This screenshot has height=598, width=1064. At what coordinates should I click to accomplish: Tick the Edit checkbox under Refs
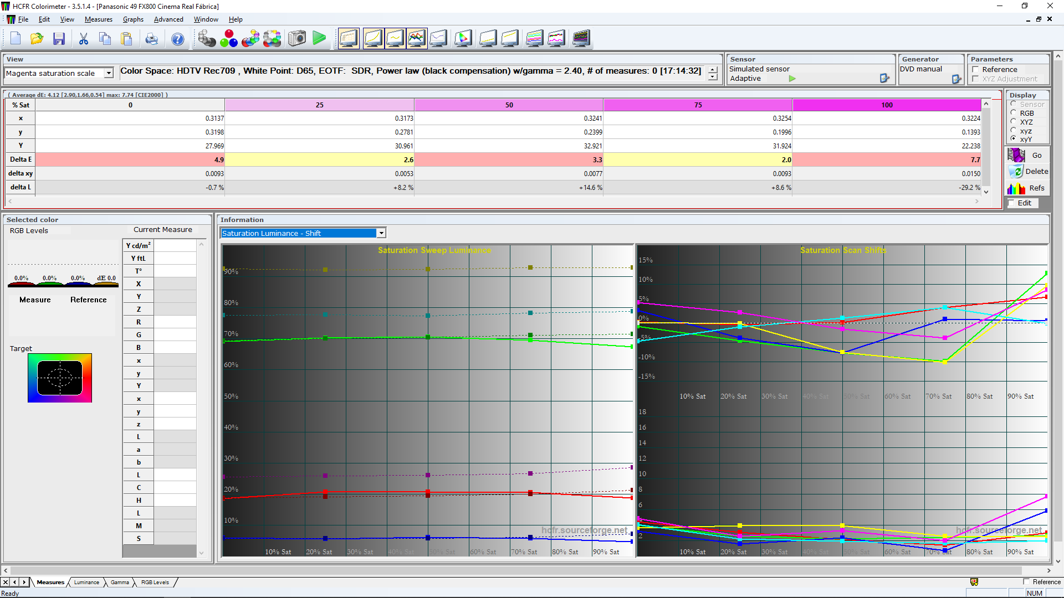pos(1011,203)
